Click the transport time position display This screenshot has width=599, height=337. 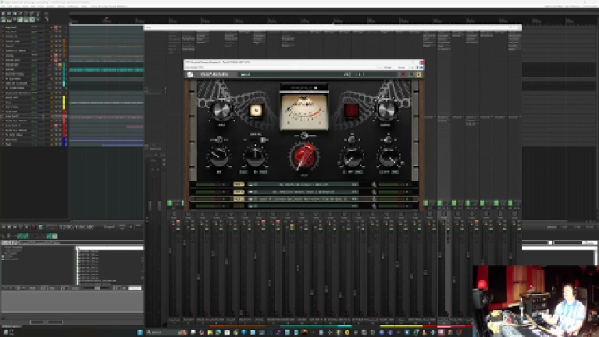(76, 227)
